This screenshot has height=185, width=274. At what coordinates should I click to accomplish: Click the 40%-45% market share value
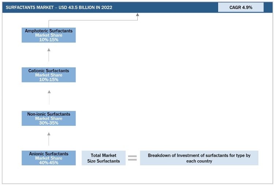point(49,162)
